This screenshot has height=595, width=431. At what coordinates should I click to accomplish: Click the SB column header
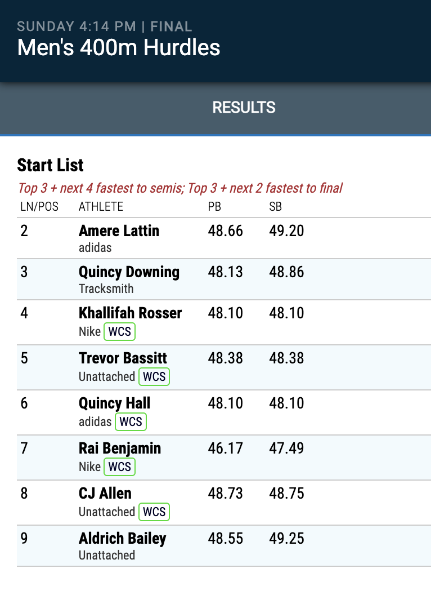[x=276, y=206]
